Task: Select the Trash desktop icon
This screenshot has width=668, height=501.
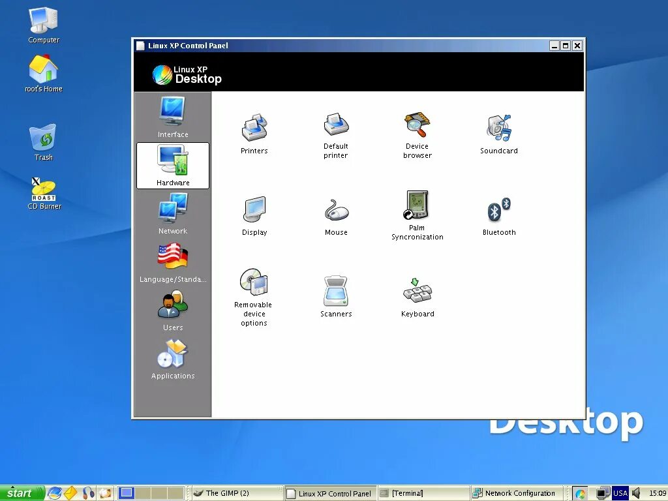Action: coord(44,142)
